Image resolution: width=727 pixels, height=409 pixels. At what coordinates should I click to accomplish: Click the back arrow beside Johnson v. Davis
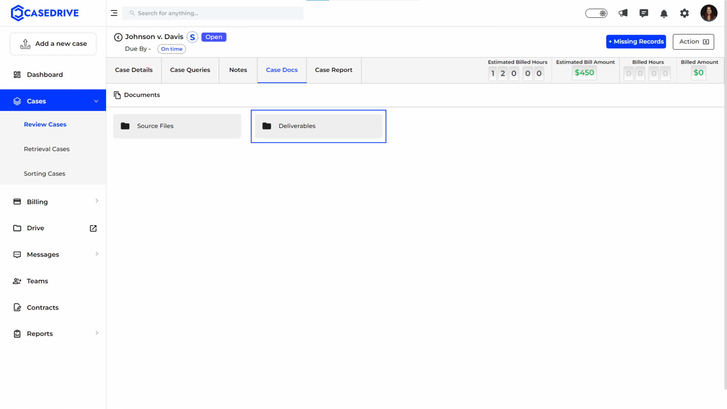[118, 37]
